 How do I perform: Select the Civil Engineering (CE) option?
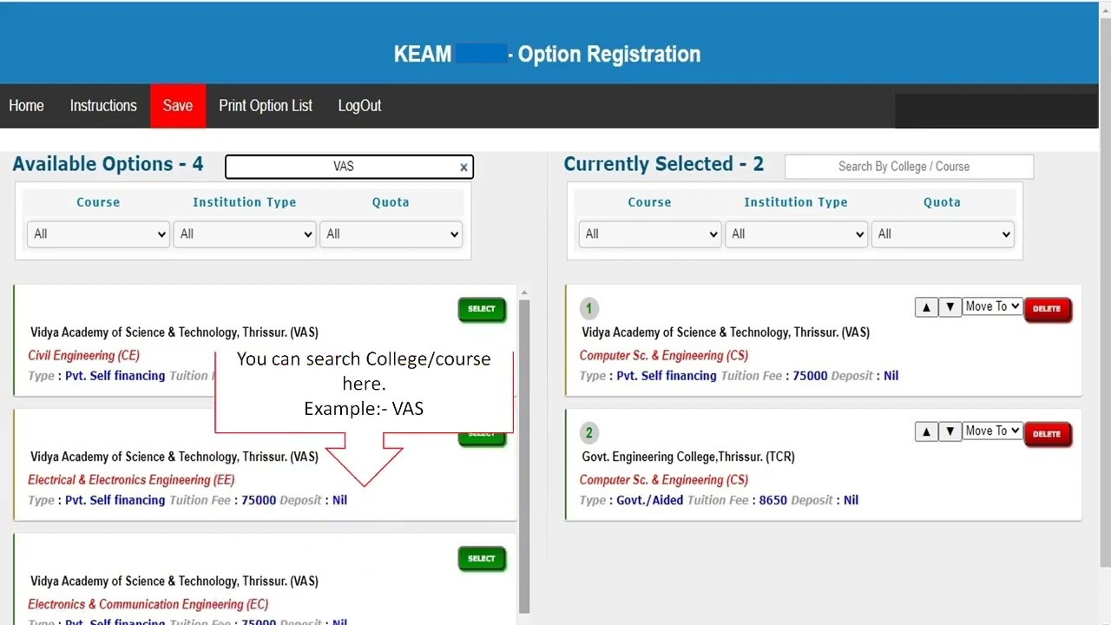pyautogui.click(x=482, y=309)
